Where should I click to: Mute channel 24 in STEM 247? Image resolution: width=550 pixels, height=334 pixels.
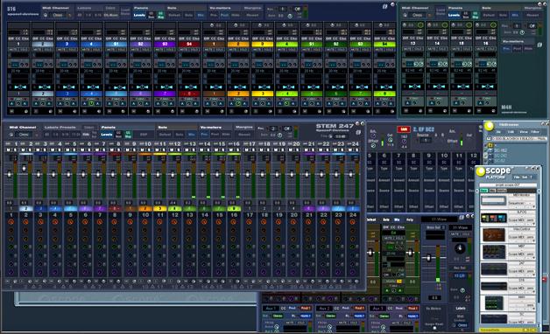click(x=349, y=150)
